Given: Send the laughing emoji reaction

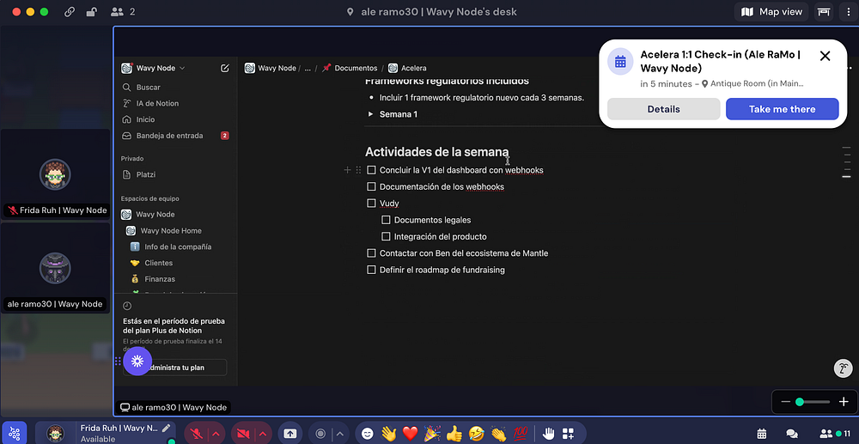Looking at the screenshot, I should pos(477,434).
